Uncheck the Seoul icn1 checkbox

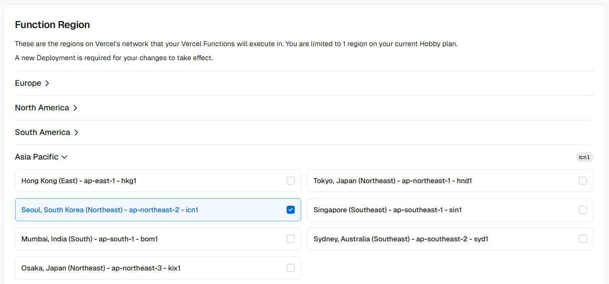291,210
